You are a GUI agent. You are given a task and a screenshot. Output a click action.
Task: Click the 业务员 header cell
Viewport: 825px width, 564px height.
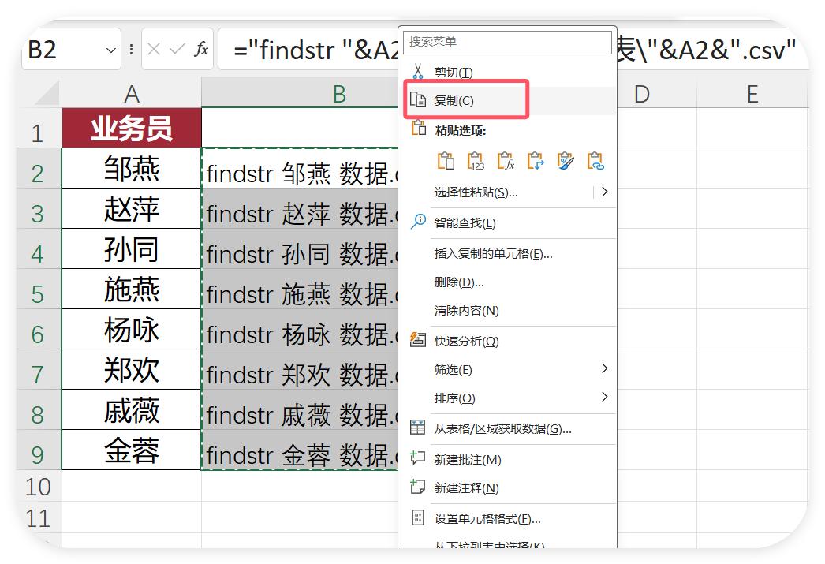(132, 128)
